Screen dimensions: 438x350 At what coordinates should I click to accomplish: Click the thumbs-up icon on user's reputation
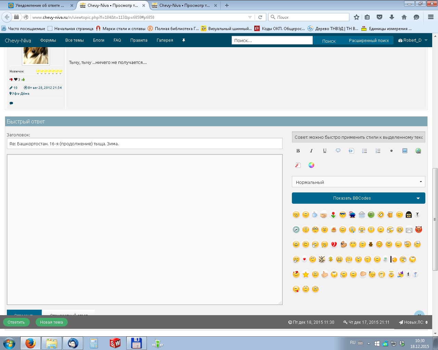click(x=23, y=80)
